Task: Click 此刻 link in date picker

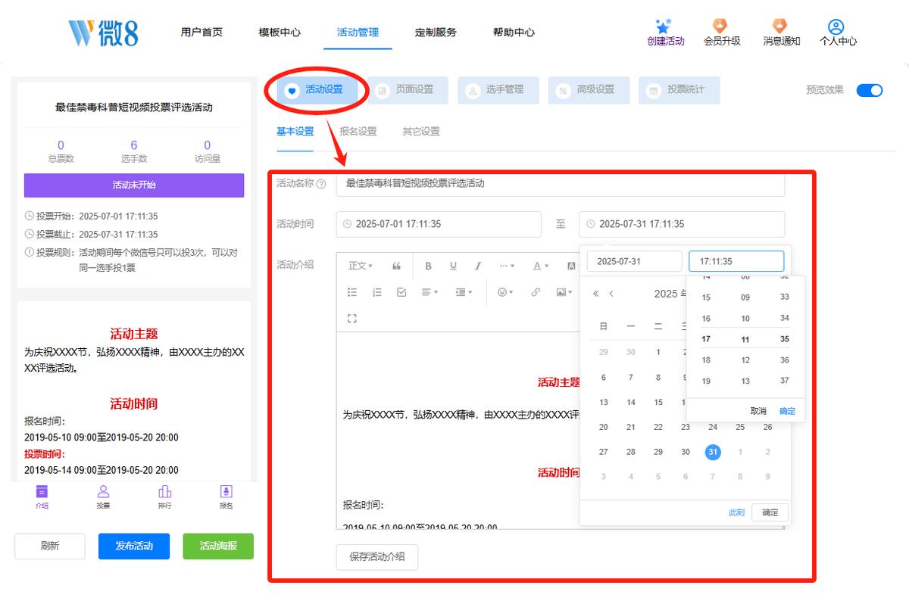Action: point(736,512)
